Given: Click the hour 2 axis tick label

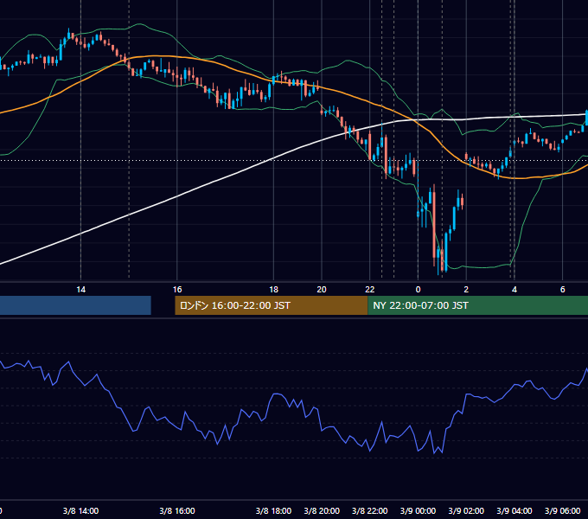Looking at the screenshot, I should pos(466,290).
